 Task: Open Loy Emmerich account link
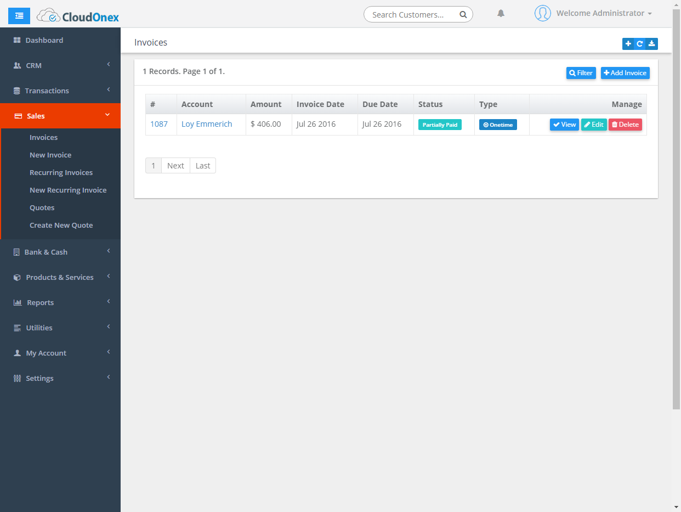click(x=207, y=124)
